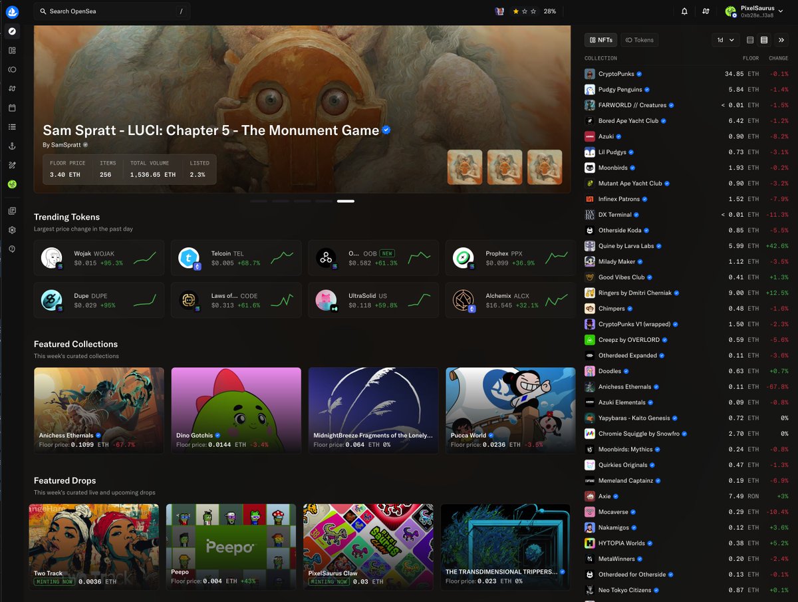Select the NFTs tab

point(600,40)
